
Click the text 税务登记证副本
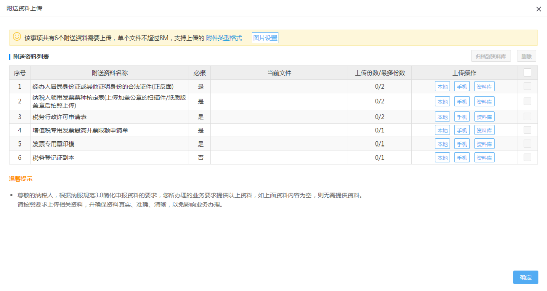(53, 158)
